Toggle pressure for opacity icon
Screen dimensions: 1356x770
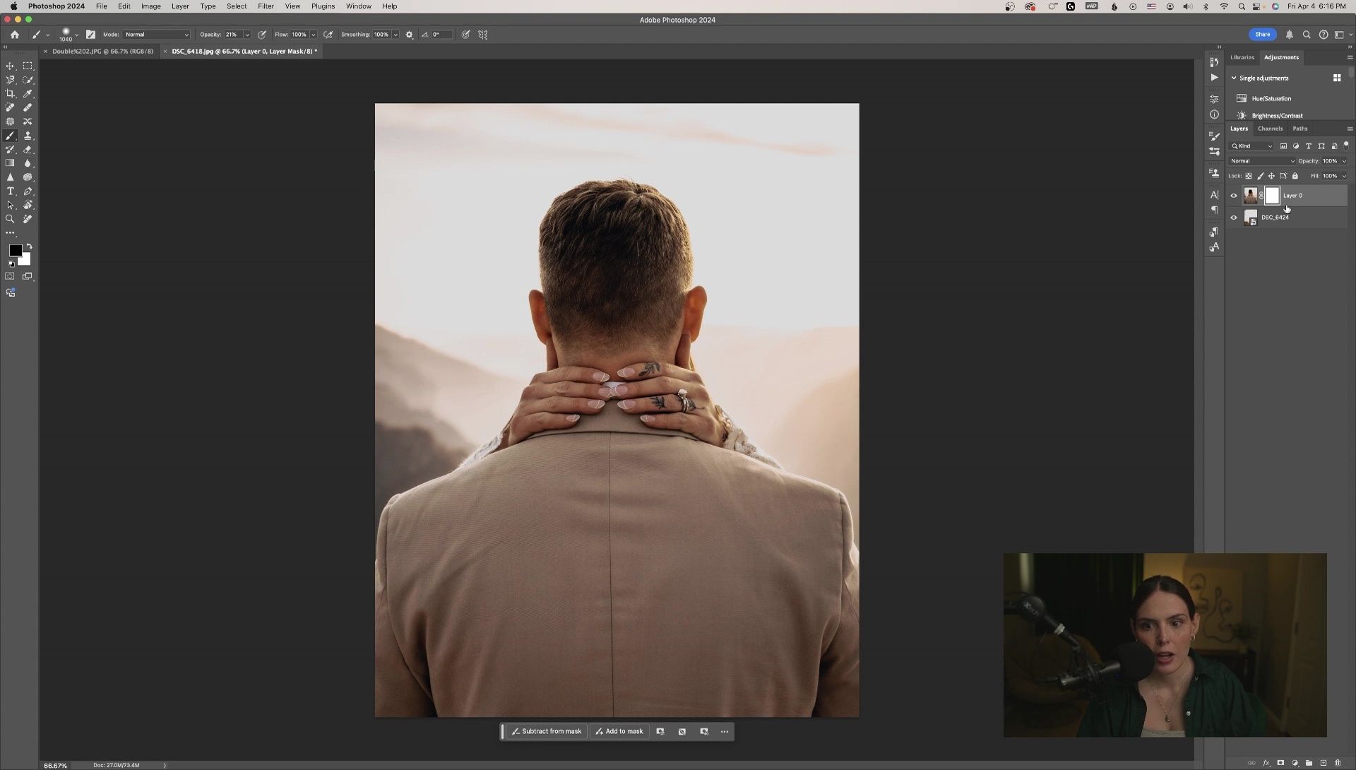262,35
